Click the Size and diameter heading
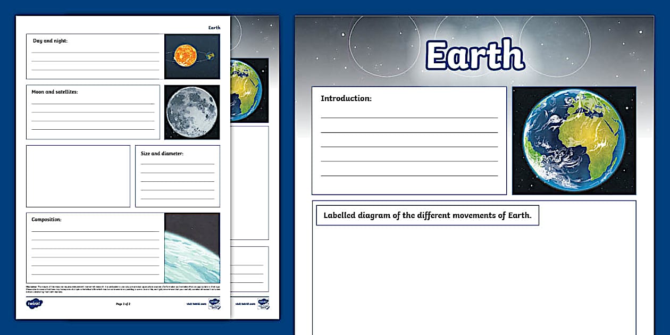 [x=162, y=154]
